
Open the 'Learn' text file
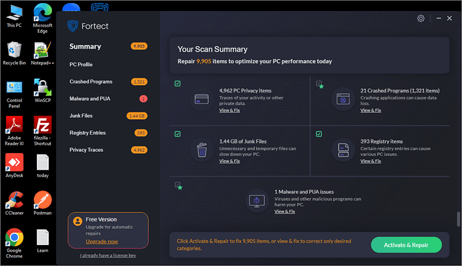point(43,241)
